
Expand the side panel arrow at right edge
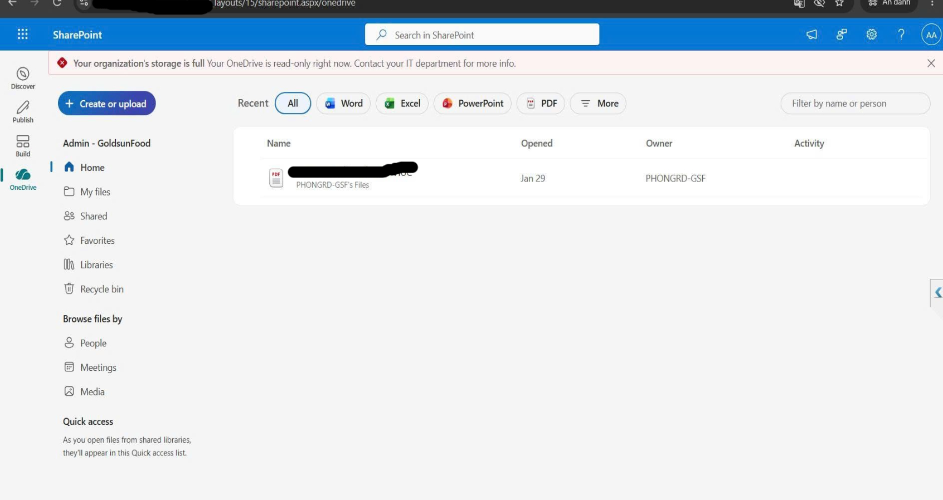coord(937,293)
